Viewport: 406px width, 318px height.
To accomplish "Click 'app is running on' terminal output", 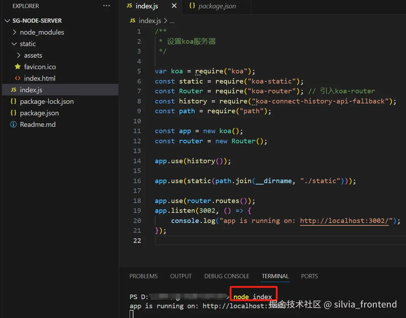I will (x=164, y=306).
